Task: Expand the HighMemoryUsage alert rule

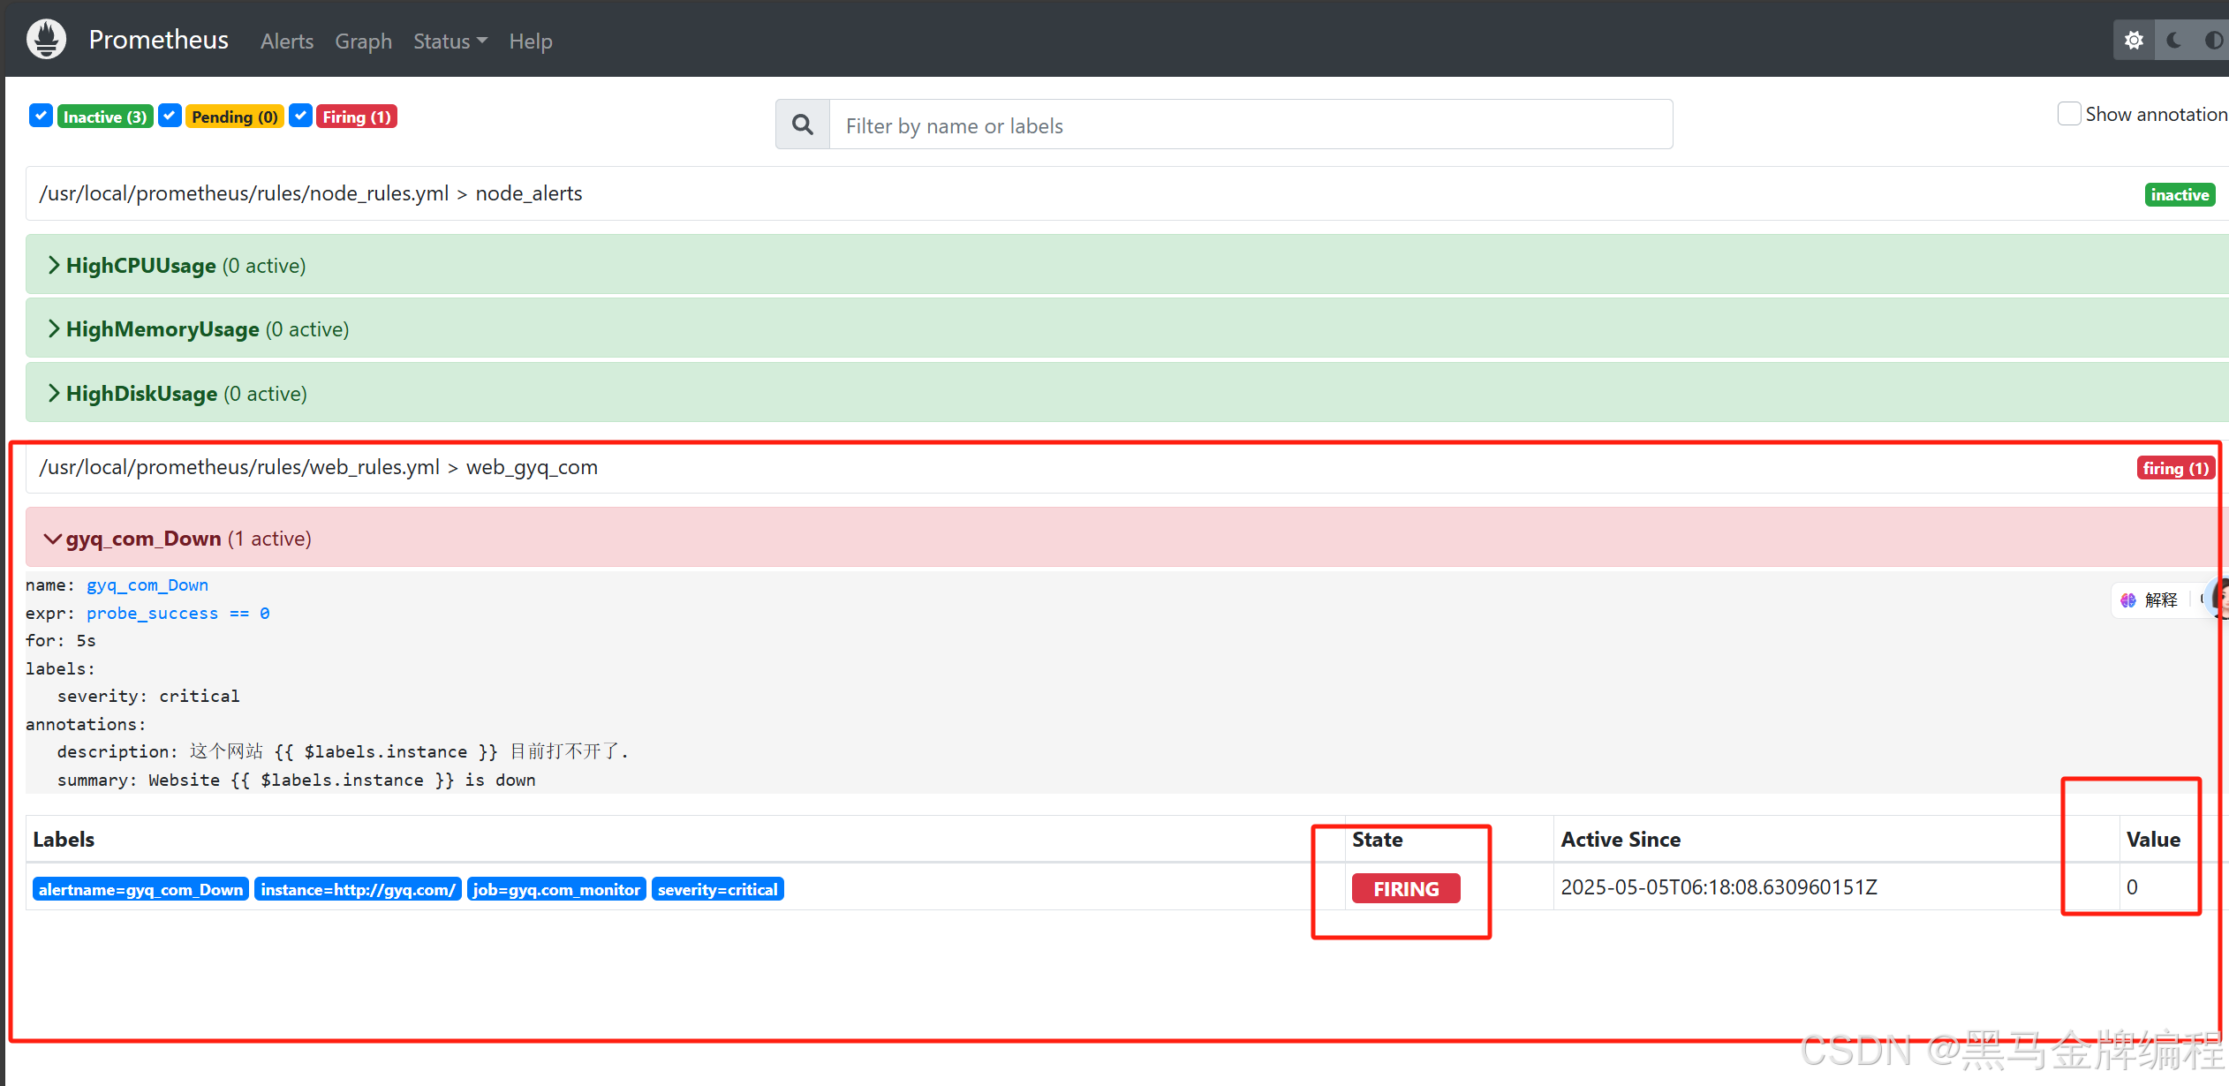Action: (x=162, y=329)
